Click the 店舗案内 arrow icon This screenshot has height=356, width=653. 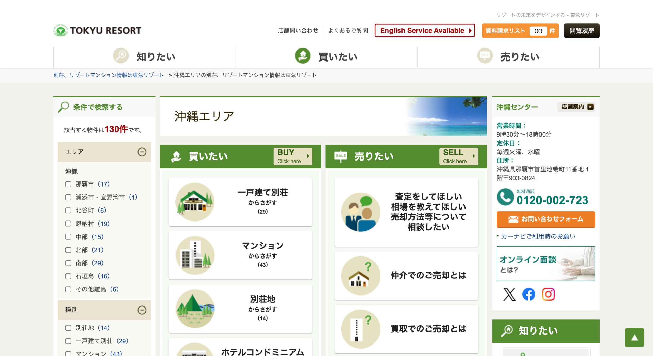(x=590, y=107)
